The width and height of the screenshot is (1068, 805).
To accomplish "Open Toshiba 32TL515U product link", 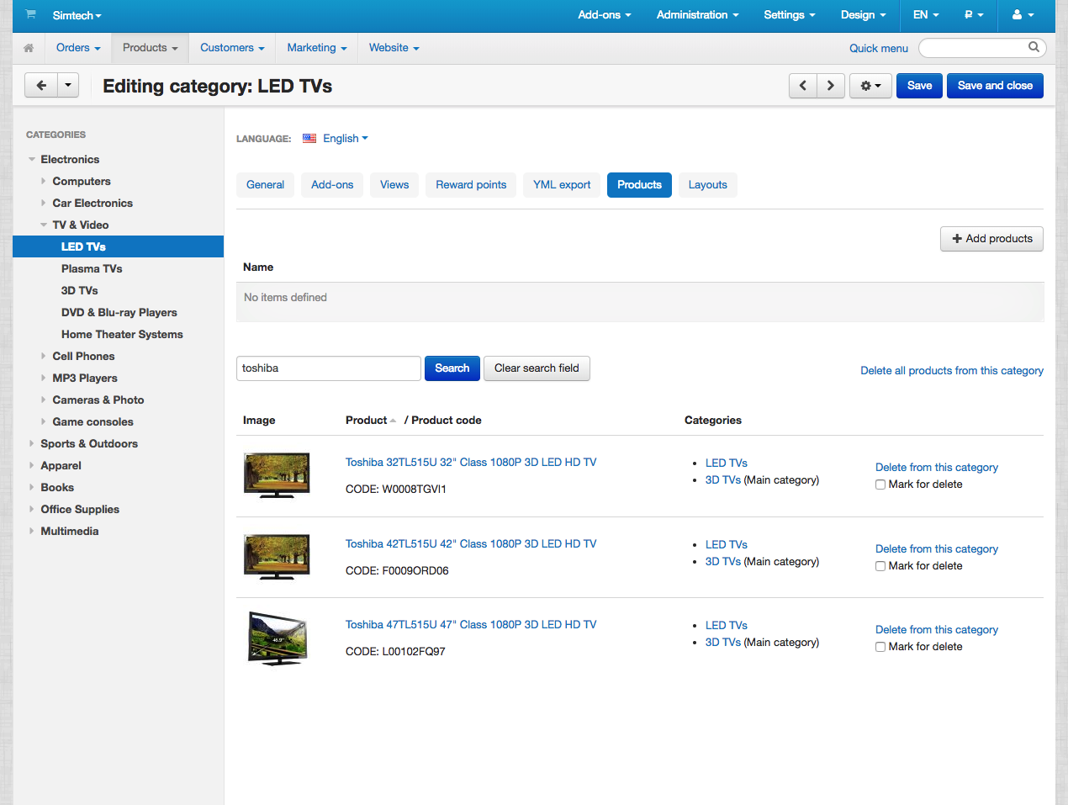I will pos(471,463).
